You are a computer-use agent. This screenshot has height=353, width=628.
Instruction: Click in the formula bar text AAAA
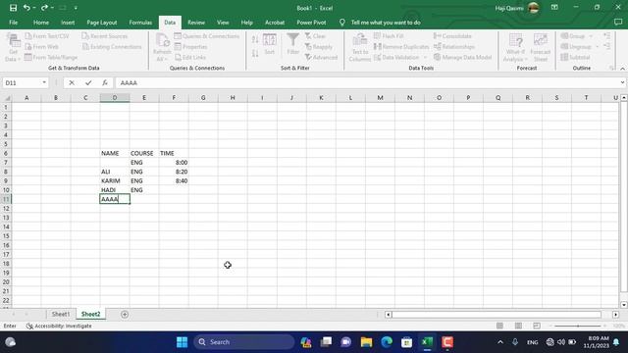[129, 82]
